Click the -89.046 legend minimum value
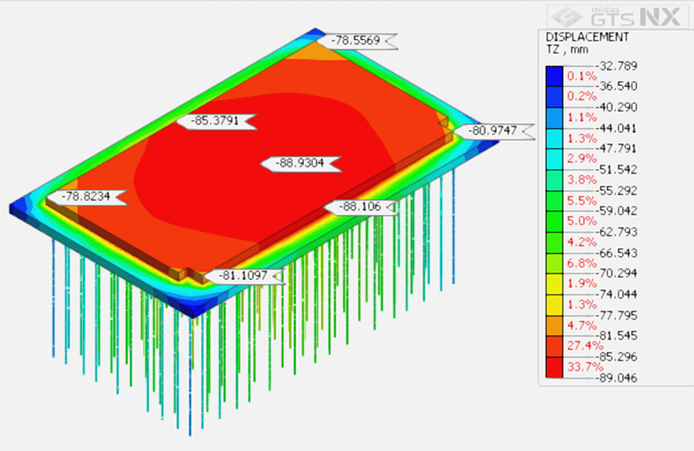The image size is (694, 451). click(617, 378)
